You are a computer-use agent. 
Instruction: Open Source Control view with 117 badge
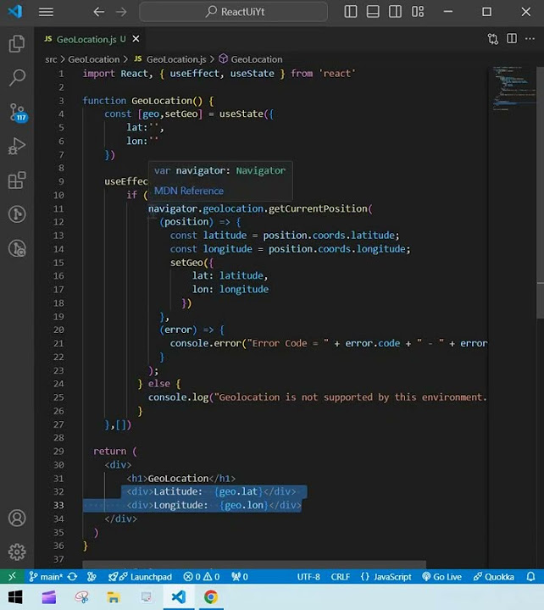18,113
